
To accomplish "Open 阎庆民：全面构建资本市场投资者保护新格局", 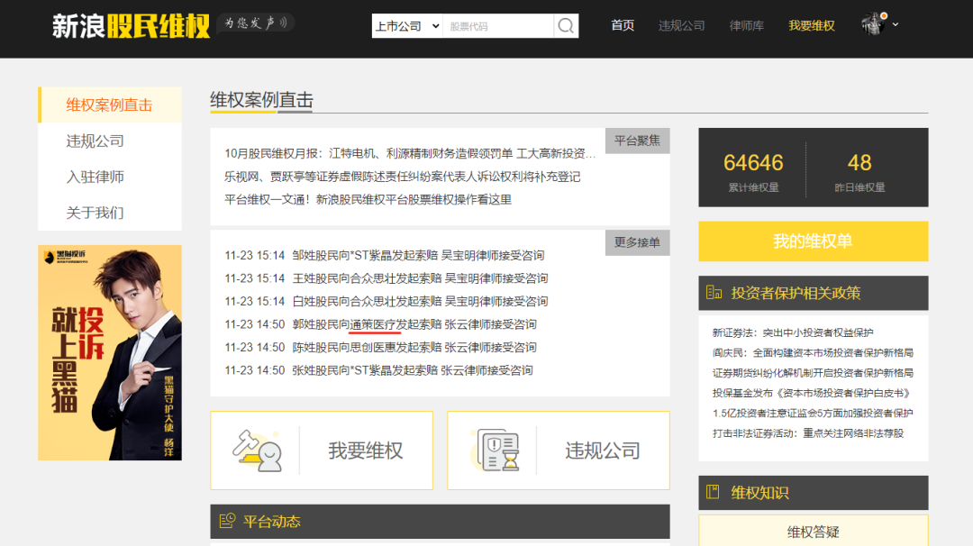I will click(x=813, y=353).
